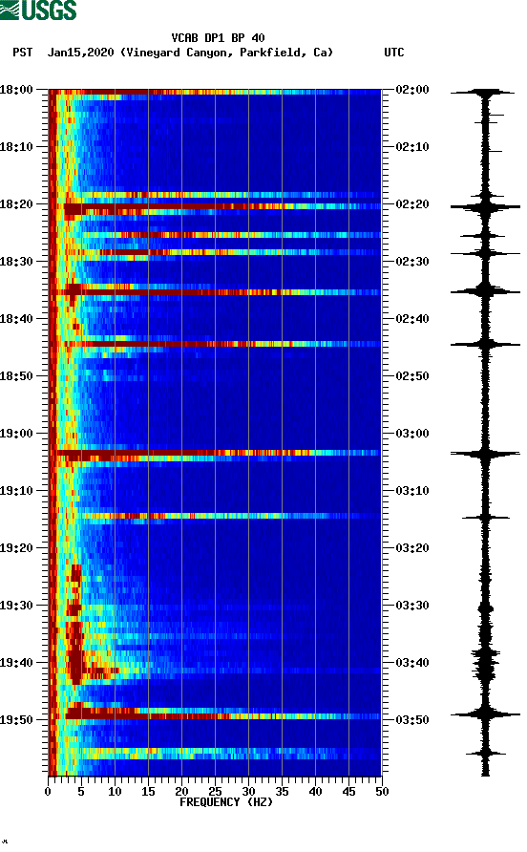Image resolution: width=527 pixels, height=852 pixels.
Task: Click the date text 'Jan15,2020'
Action: click(80, 53)
